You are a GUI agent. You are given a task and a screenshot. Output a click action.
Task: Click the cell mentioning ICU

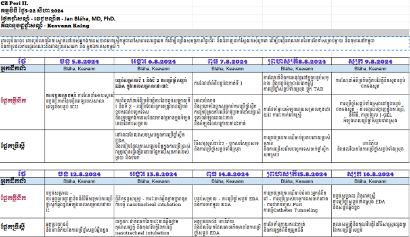tap(80, 101)
